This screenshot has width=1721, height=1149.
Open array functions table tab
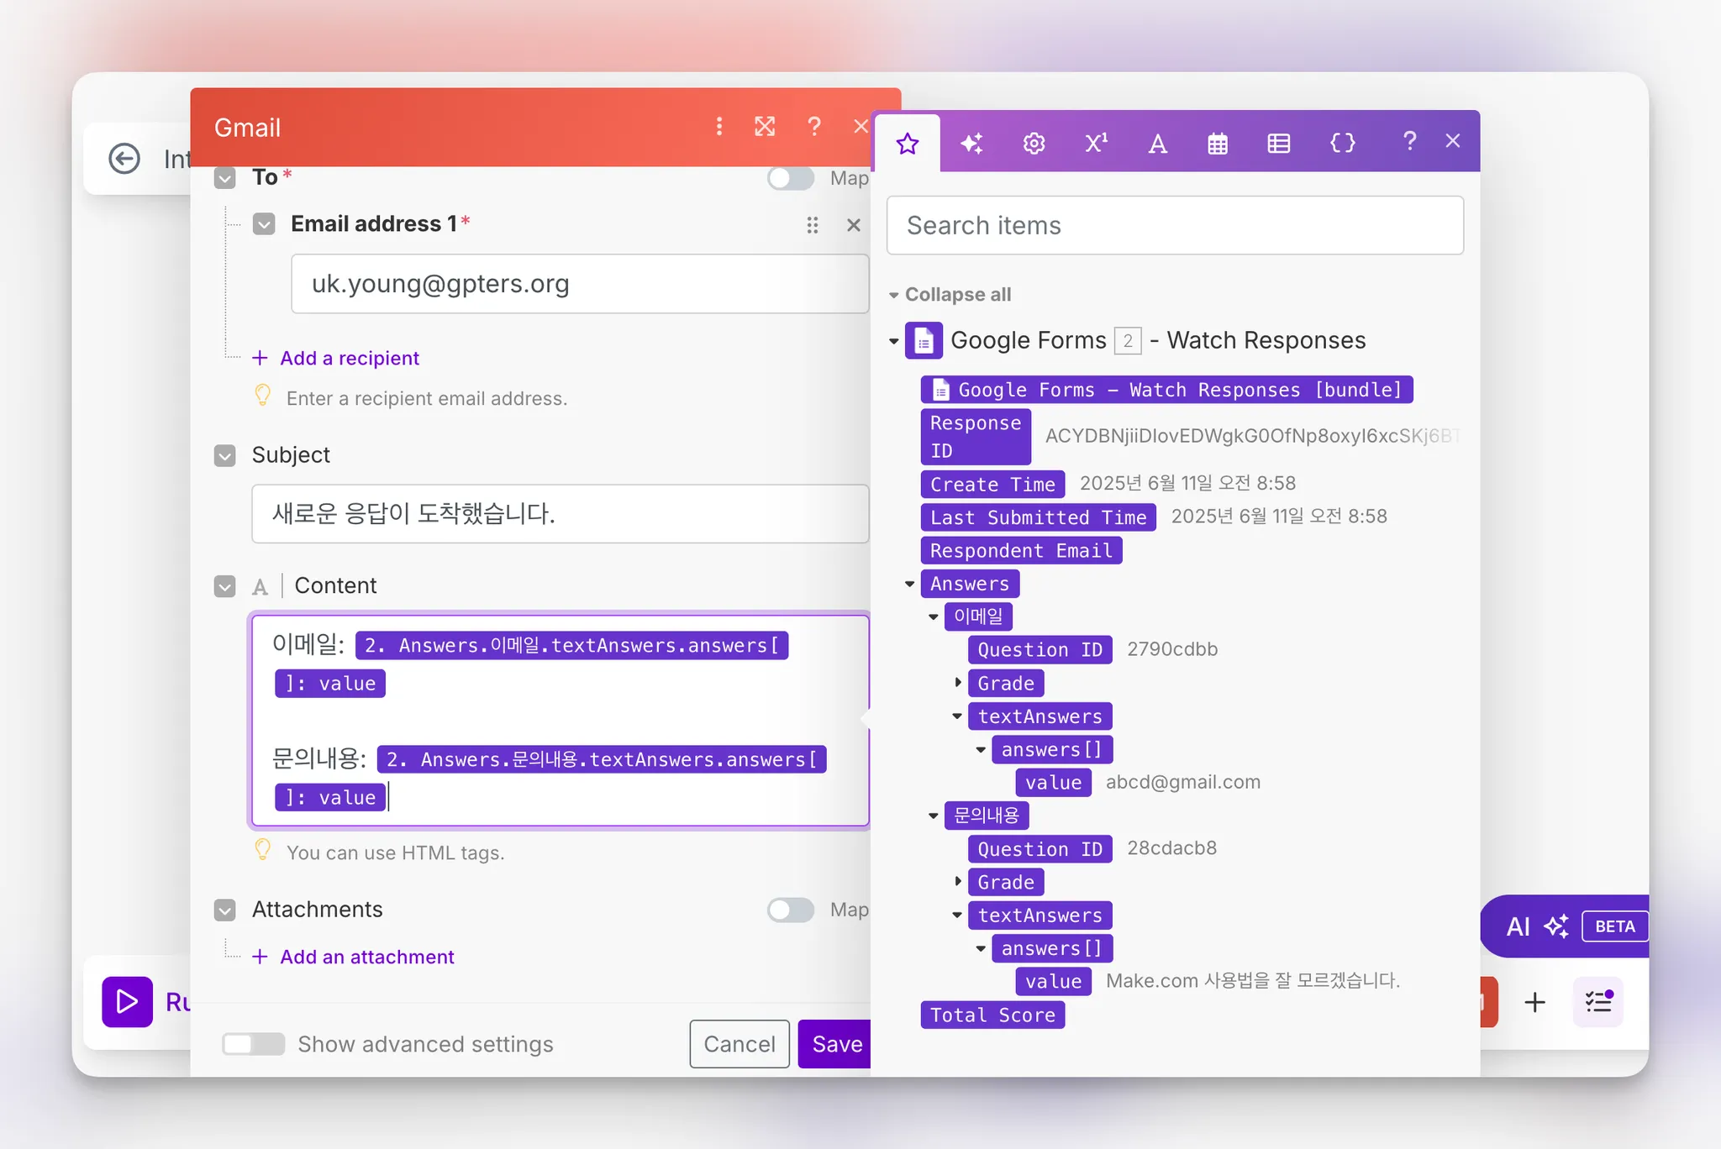[1279, 144]
